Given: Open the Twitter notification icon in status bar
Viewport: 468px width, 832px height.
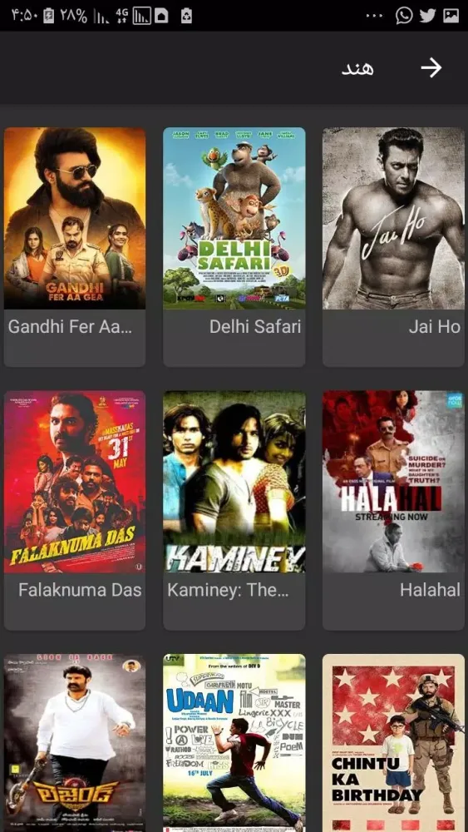Looking at the screenshot, I should tap(428, 15).
